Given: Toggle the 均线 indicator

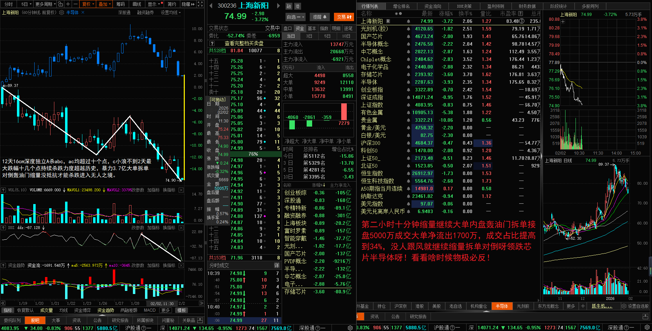Looking at the screenshot, I should pos(64,310).
